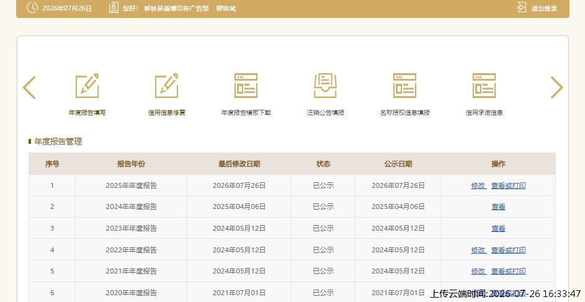Click the user name after the company name

coord(226,8)
